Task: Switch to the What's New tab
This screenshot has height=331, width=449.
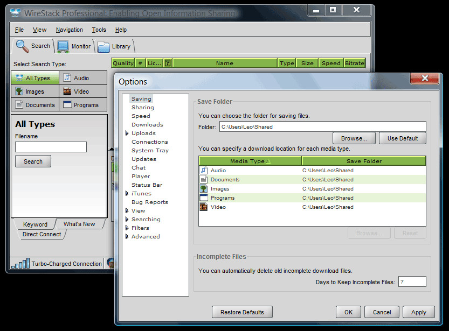Action: point(79,224)
